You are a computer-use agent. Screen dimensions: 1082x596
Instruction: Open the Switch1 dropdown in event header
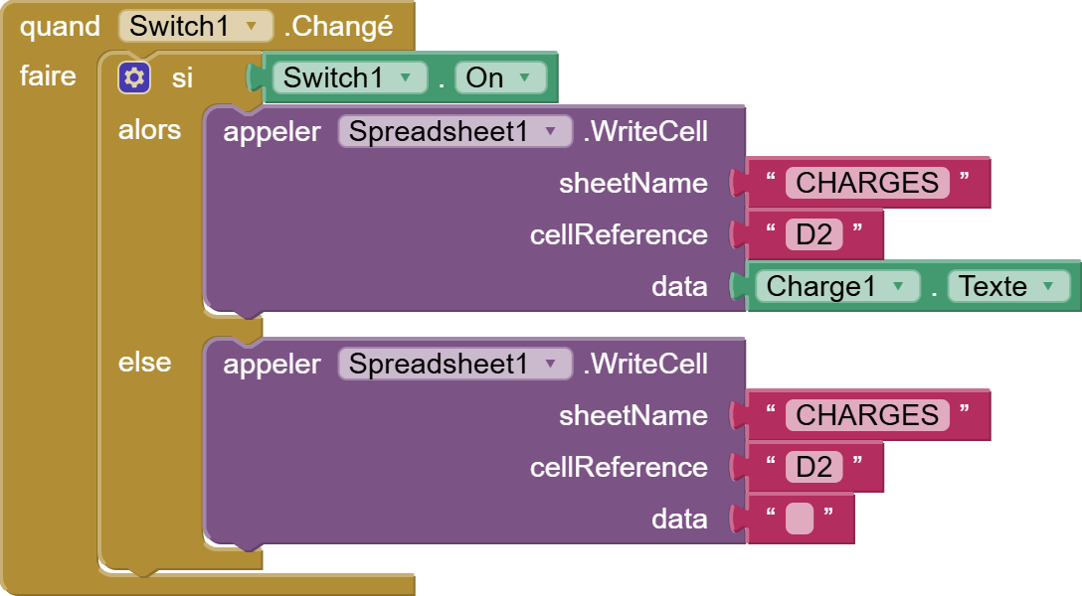(196, 26)
